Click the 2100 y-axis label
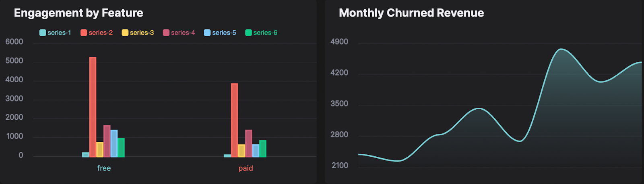The image size is (644, 184). (339, 166)
